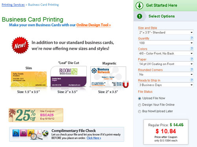Follow the Click Here file check link
The height and width of the screenshot is (147, 197).
point(94,138)
